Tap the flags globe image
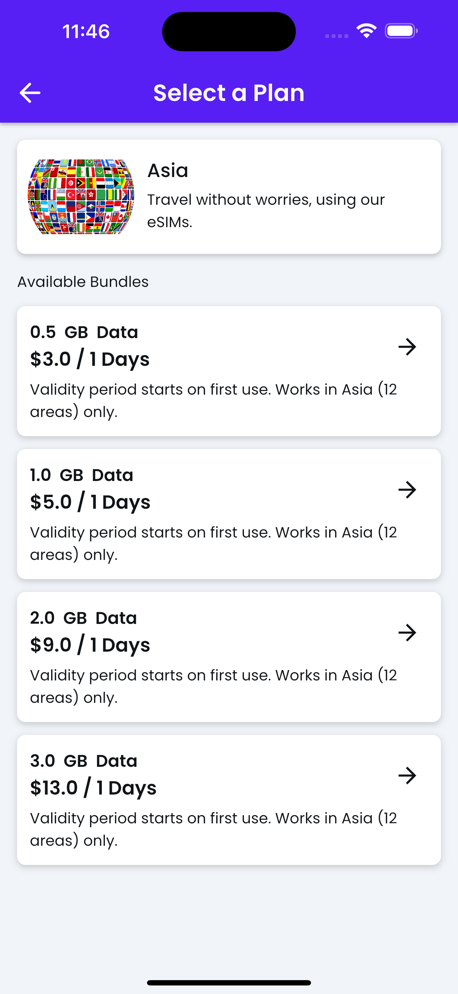This screenshot has width=458, height=994. tap(81, 196)
